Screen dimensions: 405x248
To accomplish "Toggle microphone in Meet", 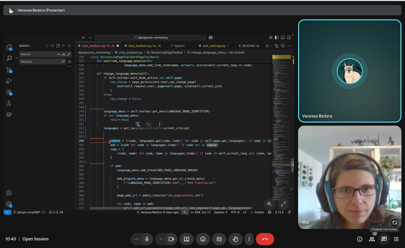I will tap(147, 239).
